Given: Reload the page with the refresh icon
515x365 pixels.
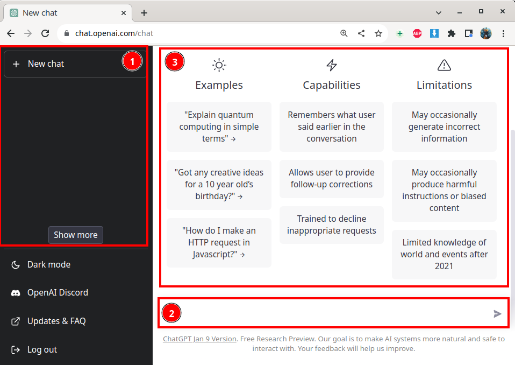Looking at the screenshot, I should click(45, 33).
